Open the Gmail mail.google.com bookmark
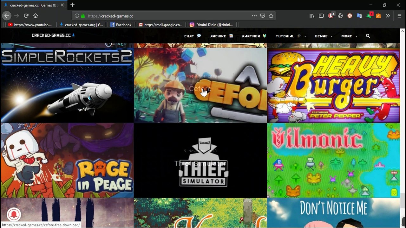 [160, 25]
